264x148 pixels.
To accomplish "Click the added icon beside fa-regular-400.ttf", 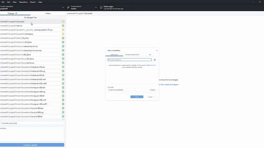I will [x=63, y=96].
